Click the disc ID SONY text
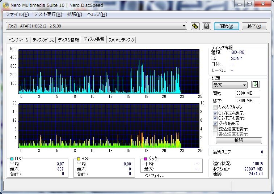The image size is (274, 194). click(x=237, y=59)
